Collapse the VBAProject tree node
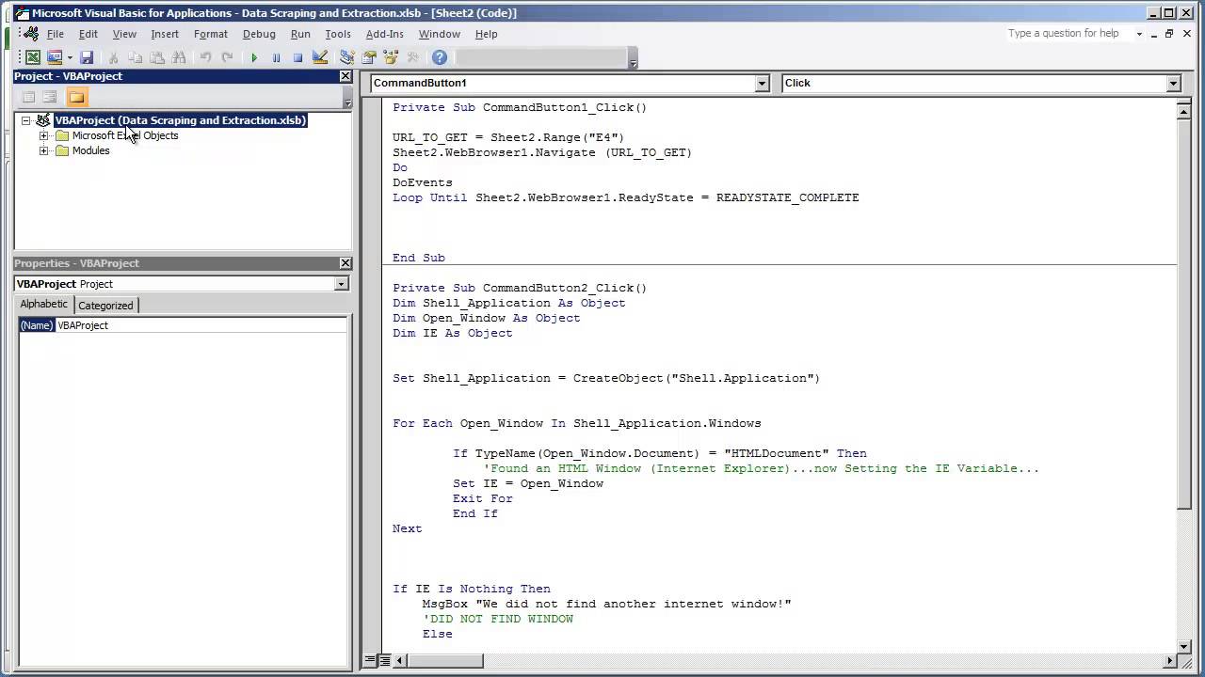Screen dimensions: 1205x677 pos(26,120)
